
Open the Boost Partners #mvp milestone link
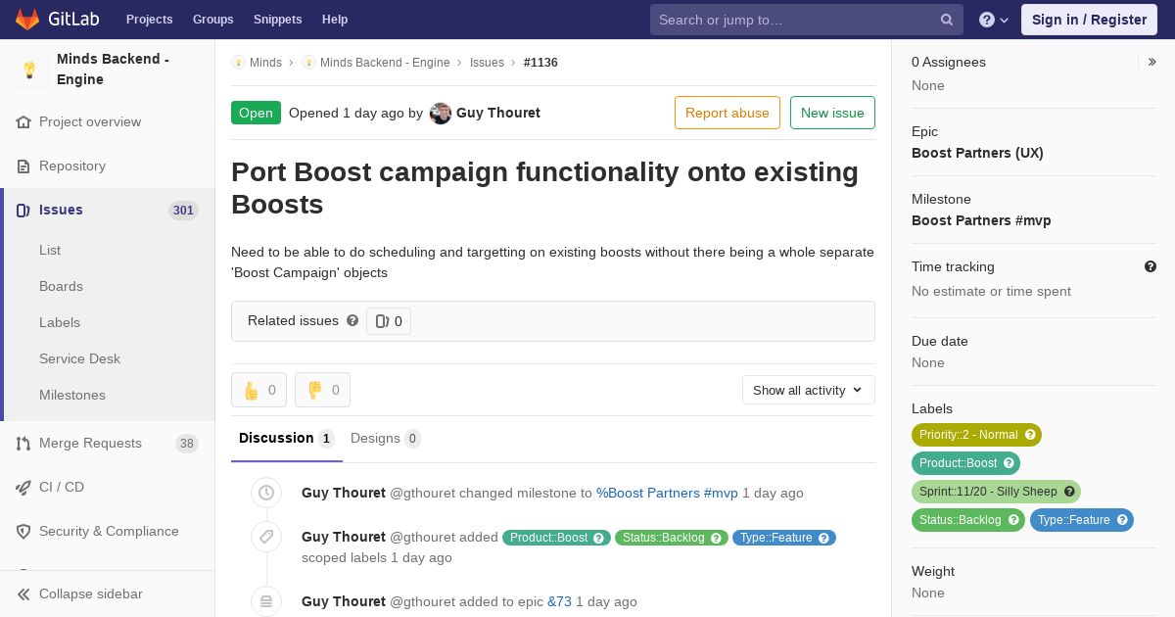(x=981, y=220)
